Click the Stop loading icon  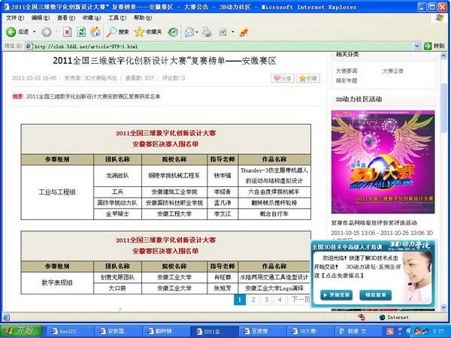click(x=66, y=32)
